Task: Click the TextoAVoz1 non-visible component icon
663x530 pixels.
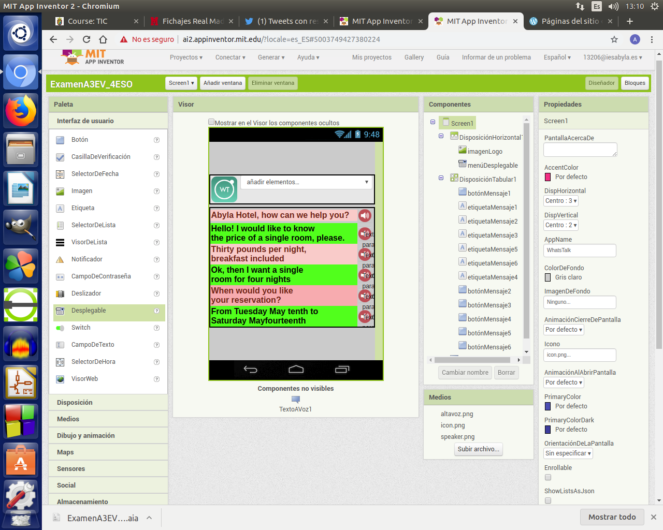Action: pos(296,399)
